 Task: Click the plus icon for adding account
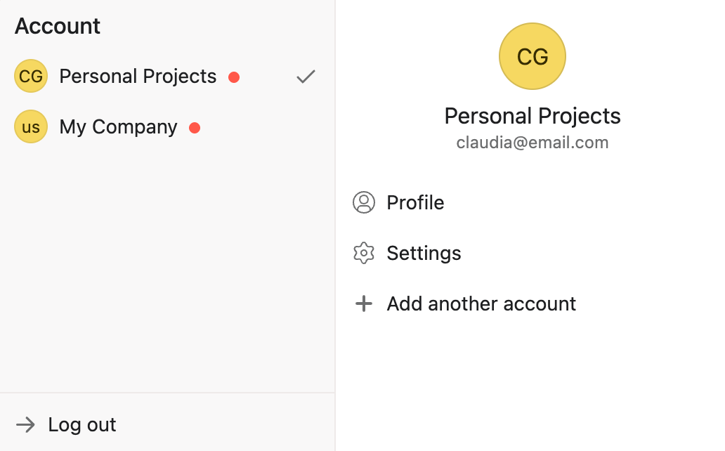pyautogui.click(x=363, y=303)
